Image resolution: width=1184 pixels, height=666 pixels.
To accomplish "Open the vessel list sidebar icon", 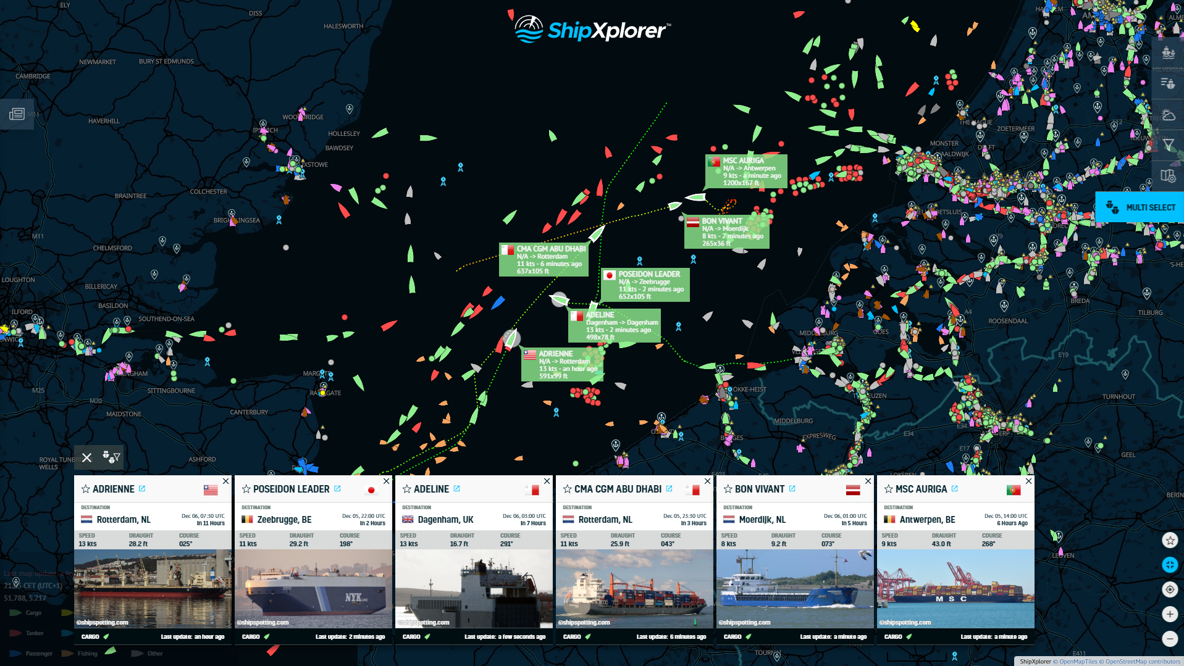I will pyautogui.click(x=1168, y=83).
